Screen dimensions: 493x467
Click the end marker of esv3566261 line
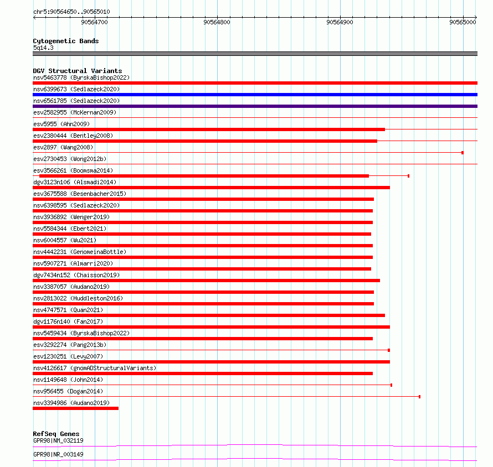pos(408,176)
